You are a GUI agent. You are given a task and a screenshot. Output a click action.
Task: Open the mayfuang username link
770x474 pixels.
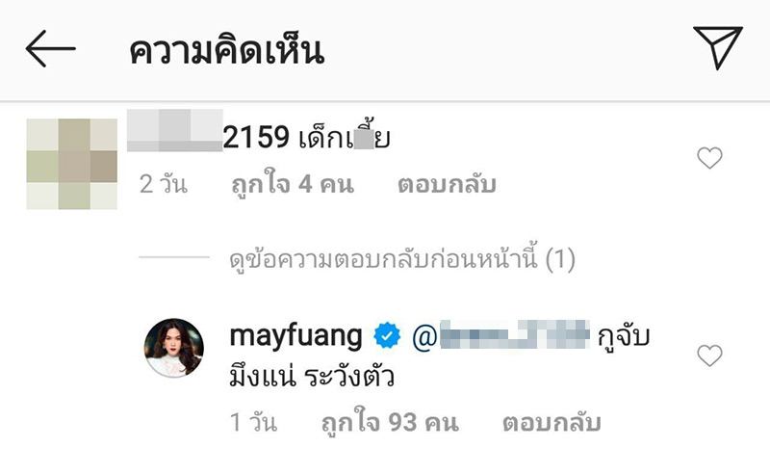click(x=296, y=336)
